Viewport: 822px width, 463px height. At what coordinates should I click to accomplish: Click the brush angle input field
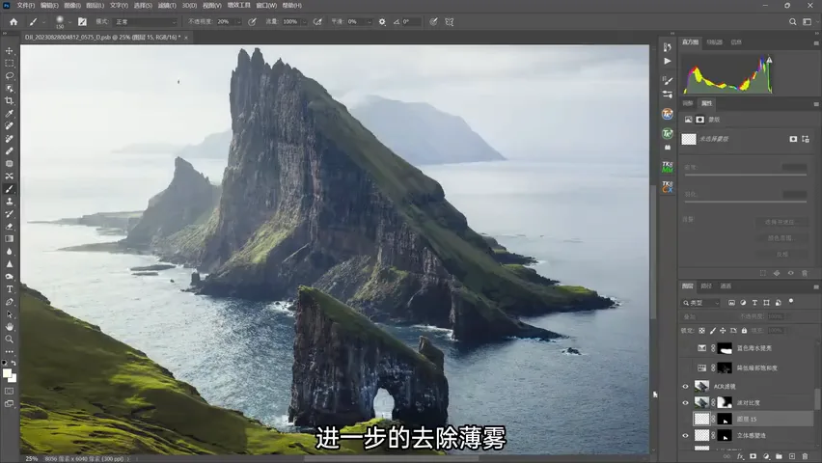[411, 22]
